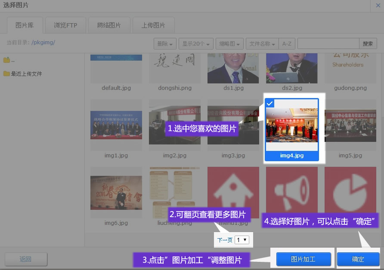Image resolution: width=384 pixels, height=270 pixels.
Task: Select the gudong.png thumbnail
Action: tap(350, 69)
